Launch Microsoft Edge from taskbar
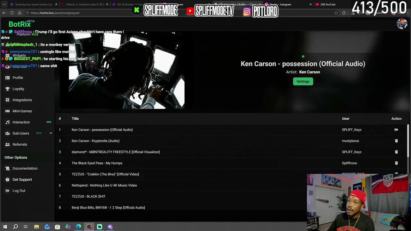411x231 pixels. (x=78, y=227)
